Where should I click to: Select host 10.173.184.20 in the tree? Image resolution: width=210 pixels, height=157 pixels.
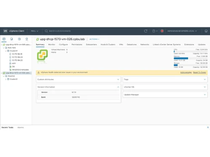pyautogui.click(x=17, y=57)
